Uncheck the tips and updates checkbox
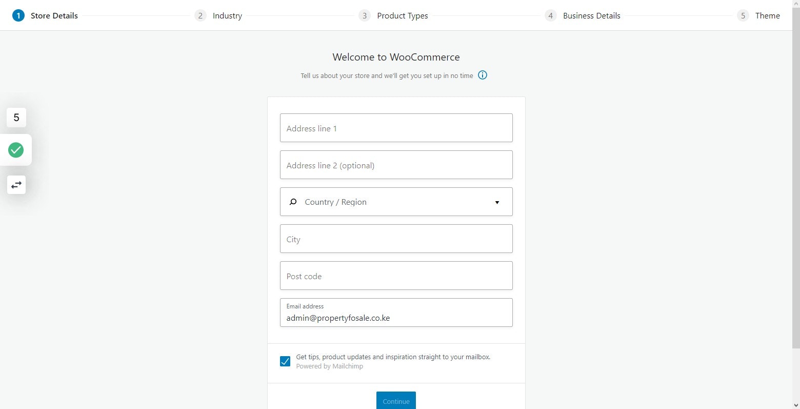Screen dimensions: 800x409 [x=285, y=361]
